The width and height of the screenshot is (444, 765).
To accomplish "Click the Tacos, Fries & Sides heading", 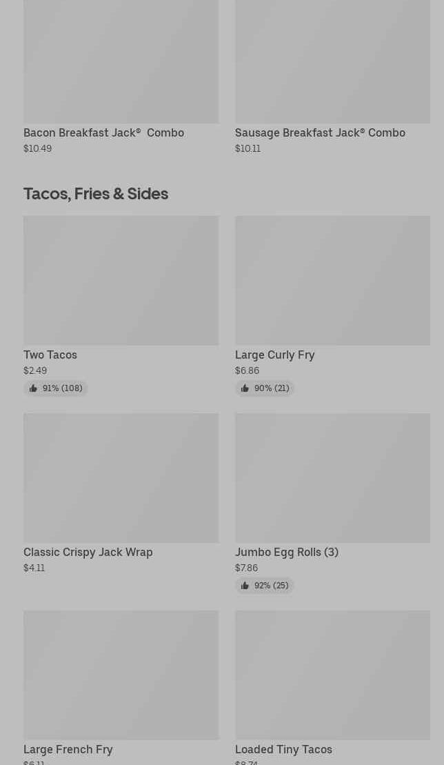I will point(96,194).
